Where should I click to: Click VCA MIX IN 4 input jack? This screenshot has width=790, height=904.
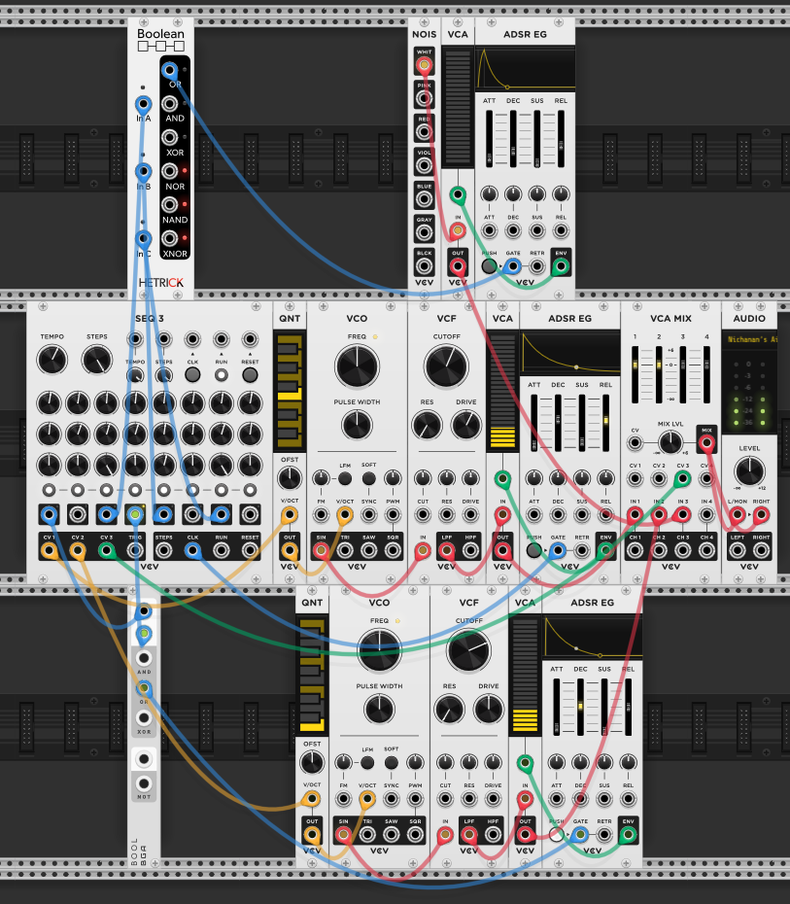706,515
